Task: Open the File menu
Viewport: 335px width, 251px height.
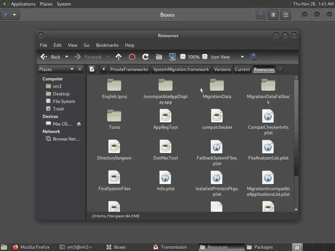Action: [x=44, y=45]
